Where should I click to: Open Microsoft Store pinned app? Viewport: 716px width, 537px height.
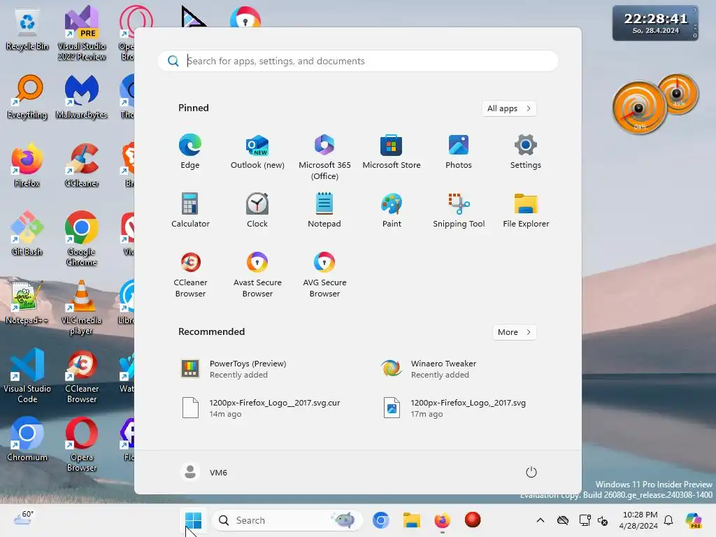point(392,152)
